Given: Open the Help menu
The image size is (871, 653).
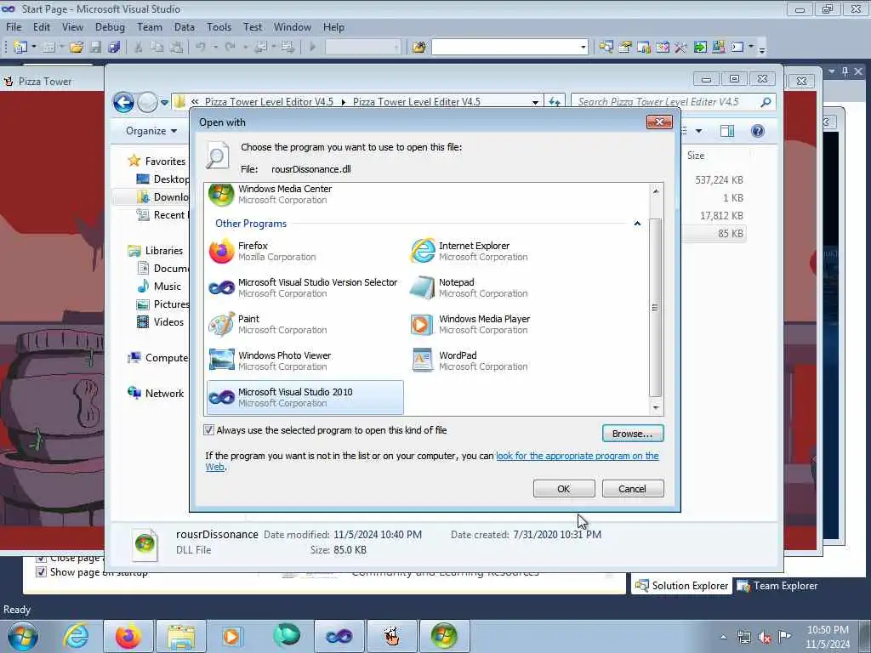Looking at the screenshot, I should coord(333,26).
